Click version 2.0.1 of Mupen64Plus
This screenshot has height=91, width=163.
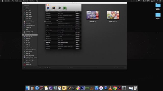pyautogui.click(x=76, y=31)
